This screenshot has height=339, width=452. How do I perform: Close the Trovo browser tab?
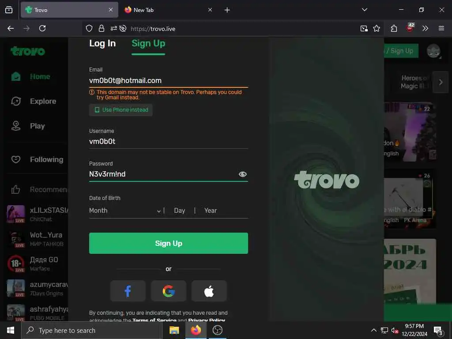[111, 10]
